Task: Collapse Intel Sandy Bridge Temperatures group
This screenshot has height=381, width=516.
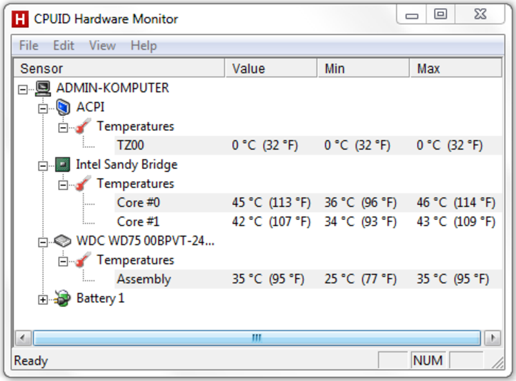Action: point(63,185)
